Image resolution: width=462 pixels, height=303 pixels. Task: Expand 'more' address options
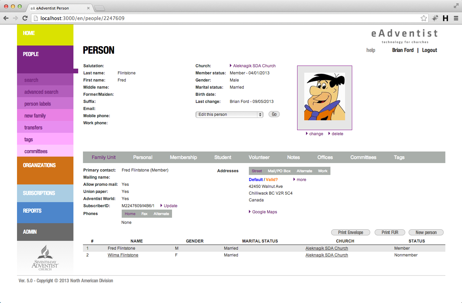click(301, 180)
